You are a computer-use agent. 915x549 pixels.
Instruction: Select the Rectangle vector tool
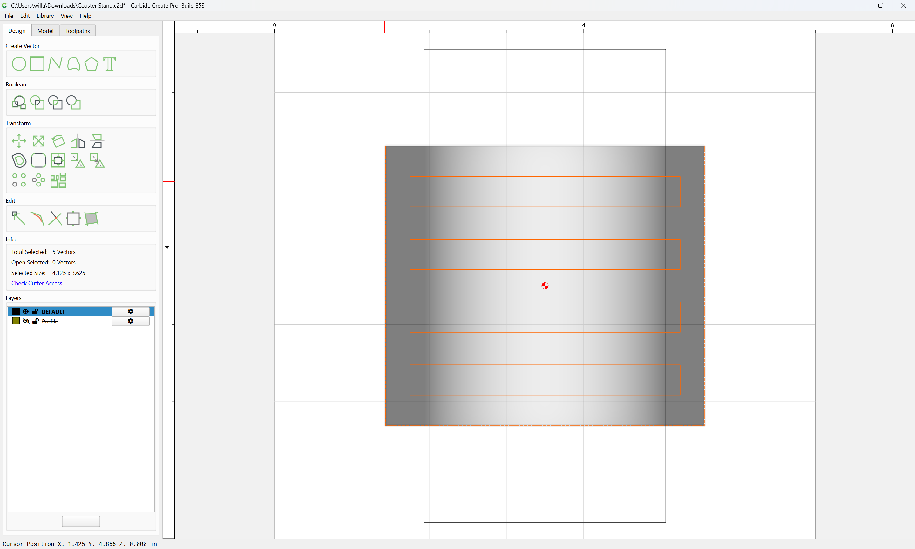[37, 64]
